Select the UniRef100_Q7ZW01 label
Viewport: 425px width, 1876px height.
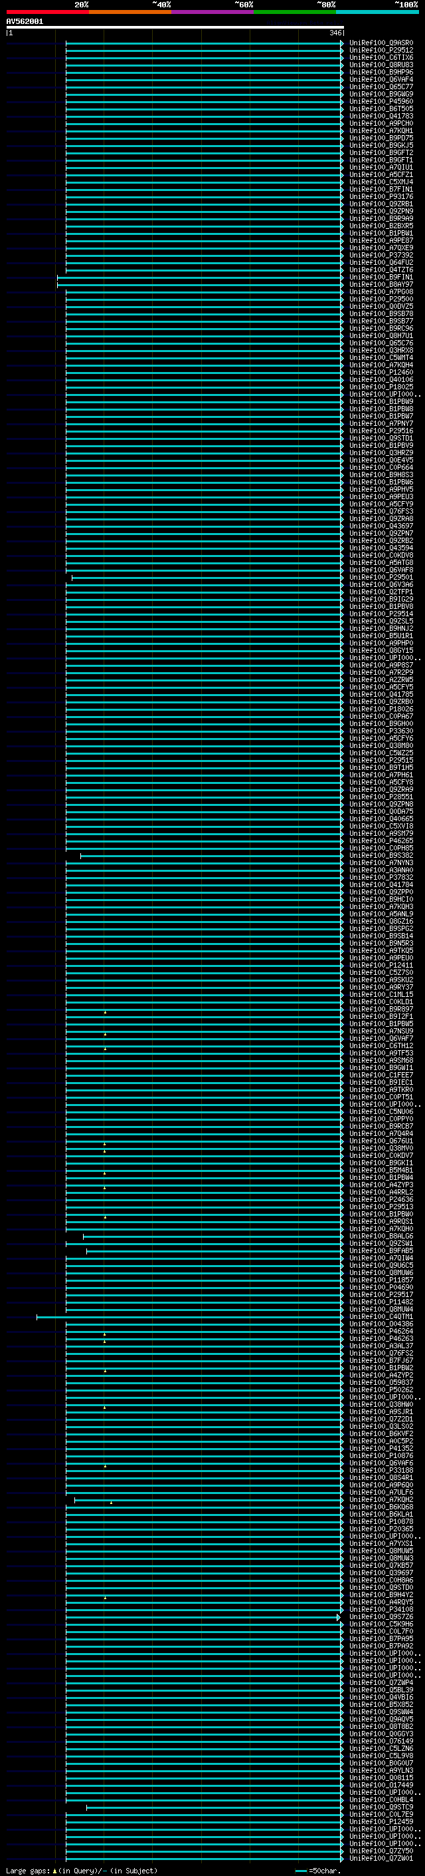[x=381, y=1859]
